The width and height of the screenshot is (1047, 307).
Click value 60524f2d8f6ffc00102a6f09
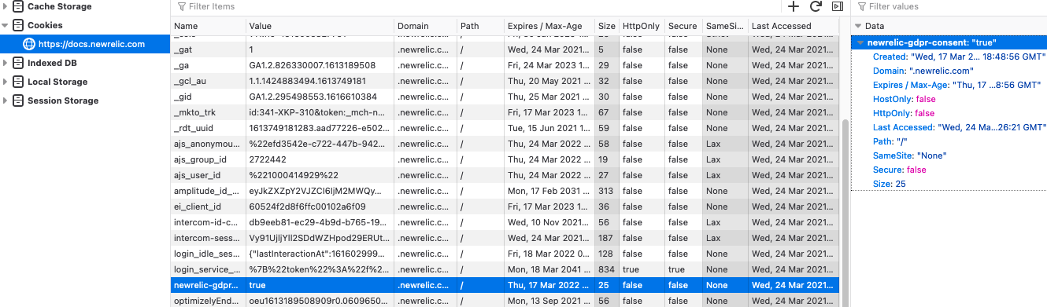(x=307, y=206)
